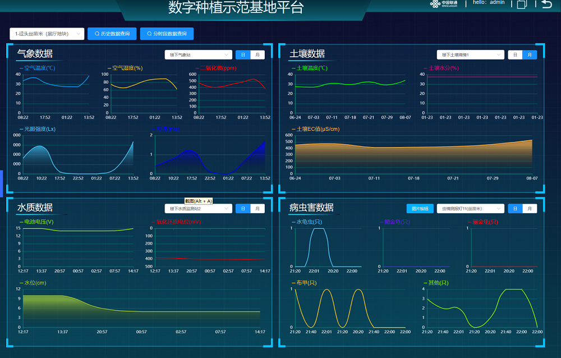The height and width of the screenshot is (358, 561).
Task: Switch 水质数据 panel to 月 view
Action: click(x=257, y=209)
